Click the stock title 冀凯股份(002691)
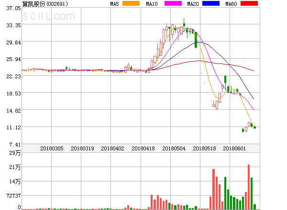 tap(45, 4)
